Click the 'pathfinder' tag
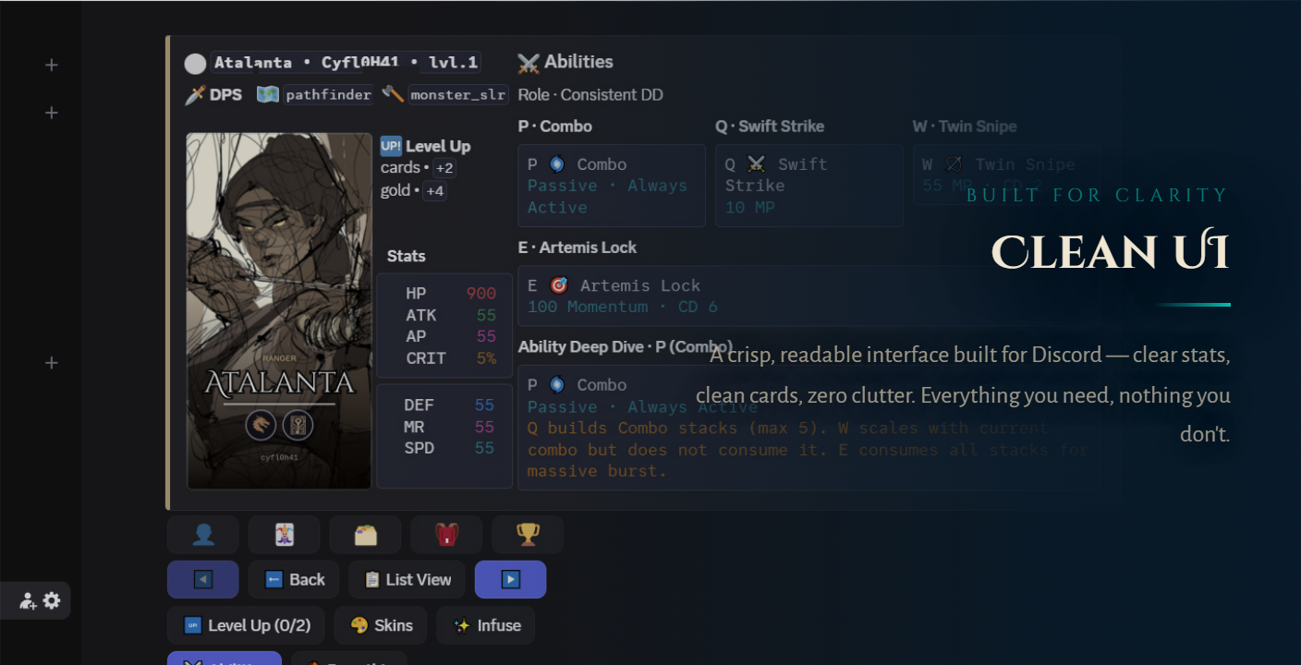Image resolution: width=1301 pixels, height=665 pixels. click(x=328, y=94)
